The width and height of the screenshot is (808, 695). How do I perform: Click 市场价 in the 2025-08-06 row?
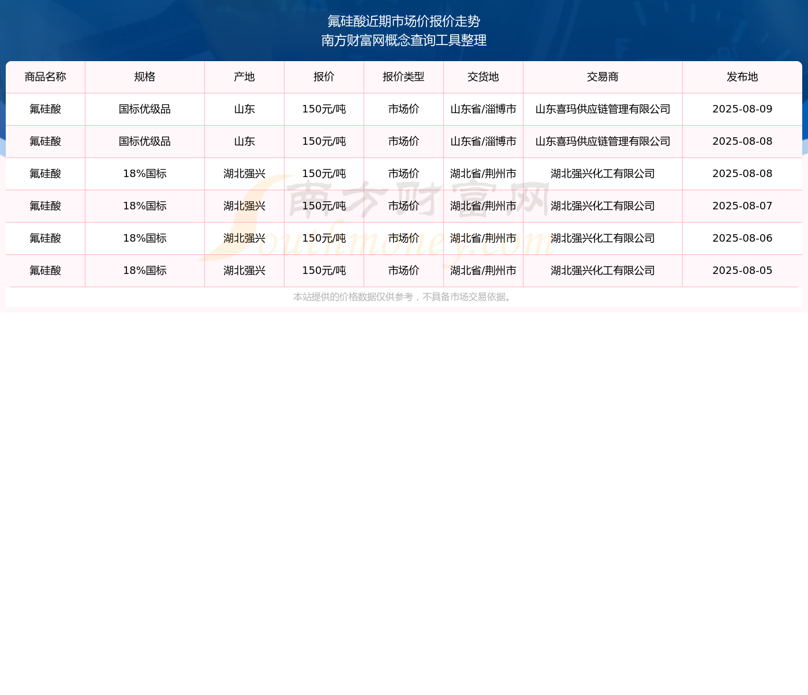pos(404,238)
